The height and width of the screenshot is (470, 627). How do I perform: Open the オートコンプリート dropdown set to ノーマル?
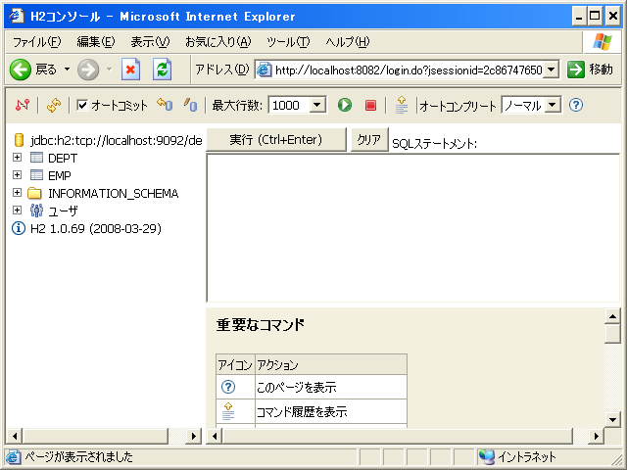[552, 105]
